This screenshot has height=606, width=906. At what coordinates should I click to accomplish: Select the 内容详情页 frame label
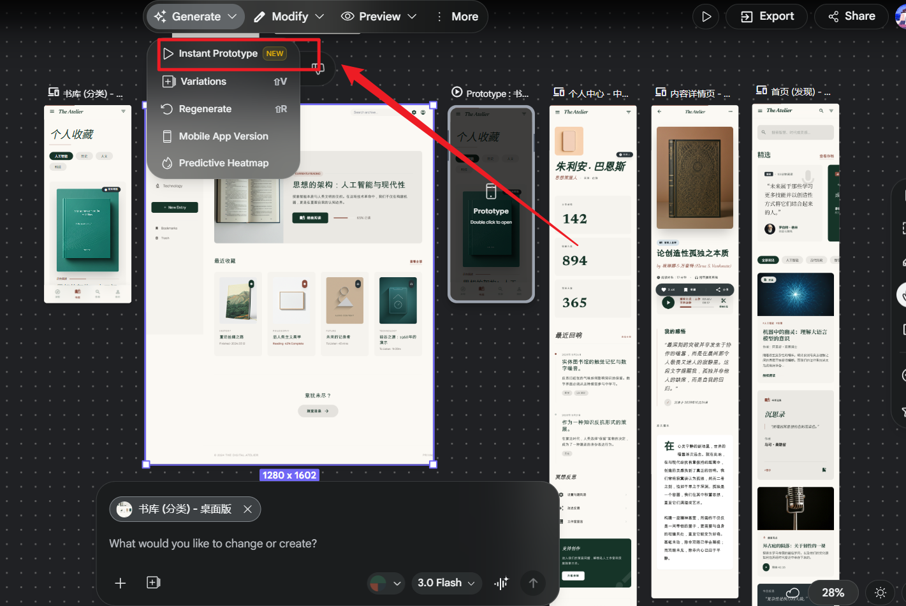click(700, 94)
